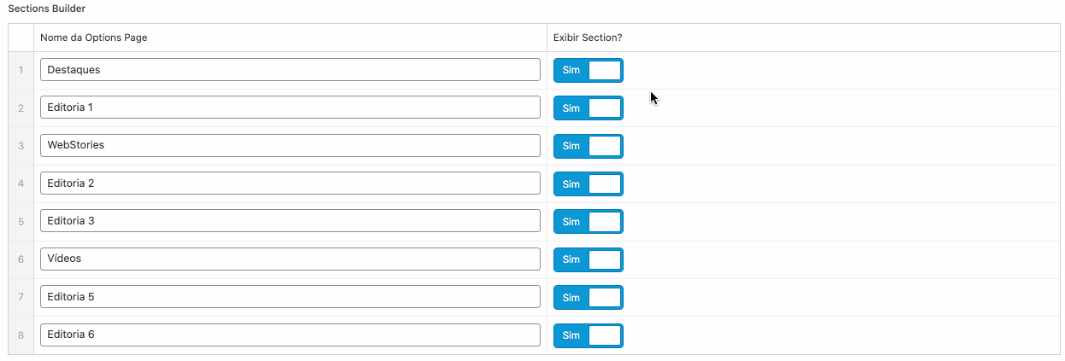1065x361 pixels.
Task: Disable the WebStories section display toggle
Action: (x=589, y=146)
